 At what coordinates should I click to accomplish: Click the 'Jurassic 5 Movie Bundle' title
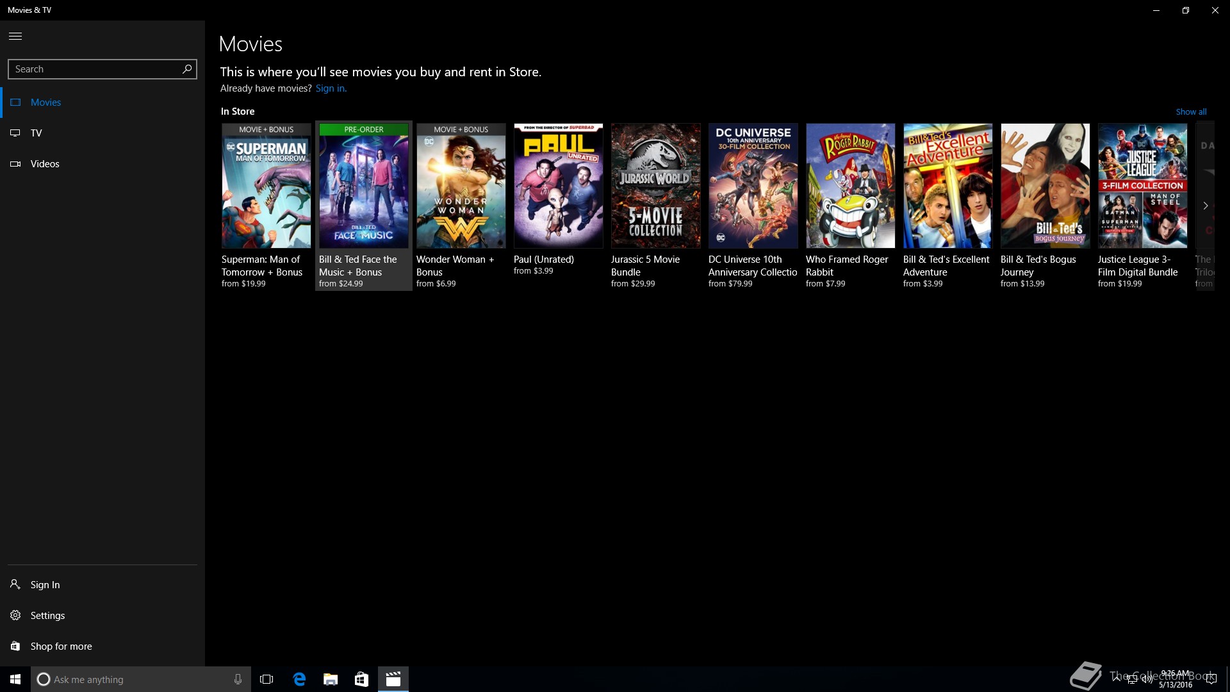click(x=645, y=265)
